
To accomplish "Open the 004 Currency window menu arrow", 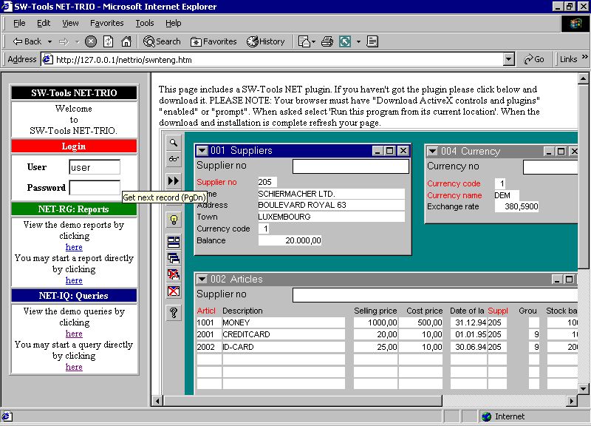I will coord(434,152).
